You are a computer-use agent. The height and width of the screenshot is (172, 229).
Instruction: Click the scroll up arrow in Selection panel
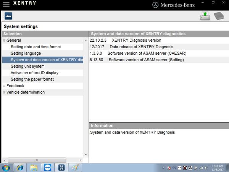pos(86,40)
